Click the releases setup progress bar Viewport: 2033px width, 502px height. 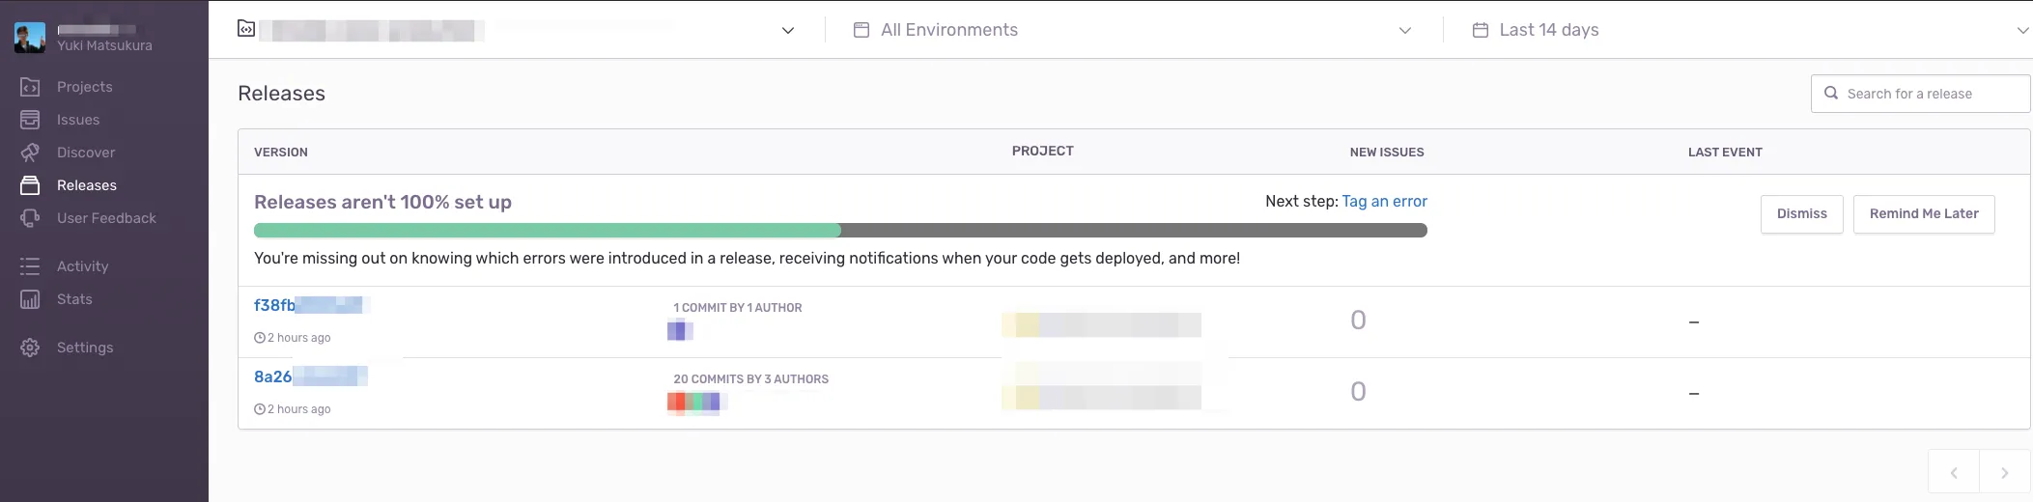[x=839, y=231]
